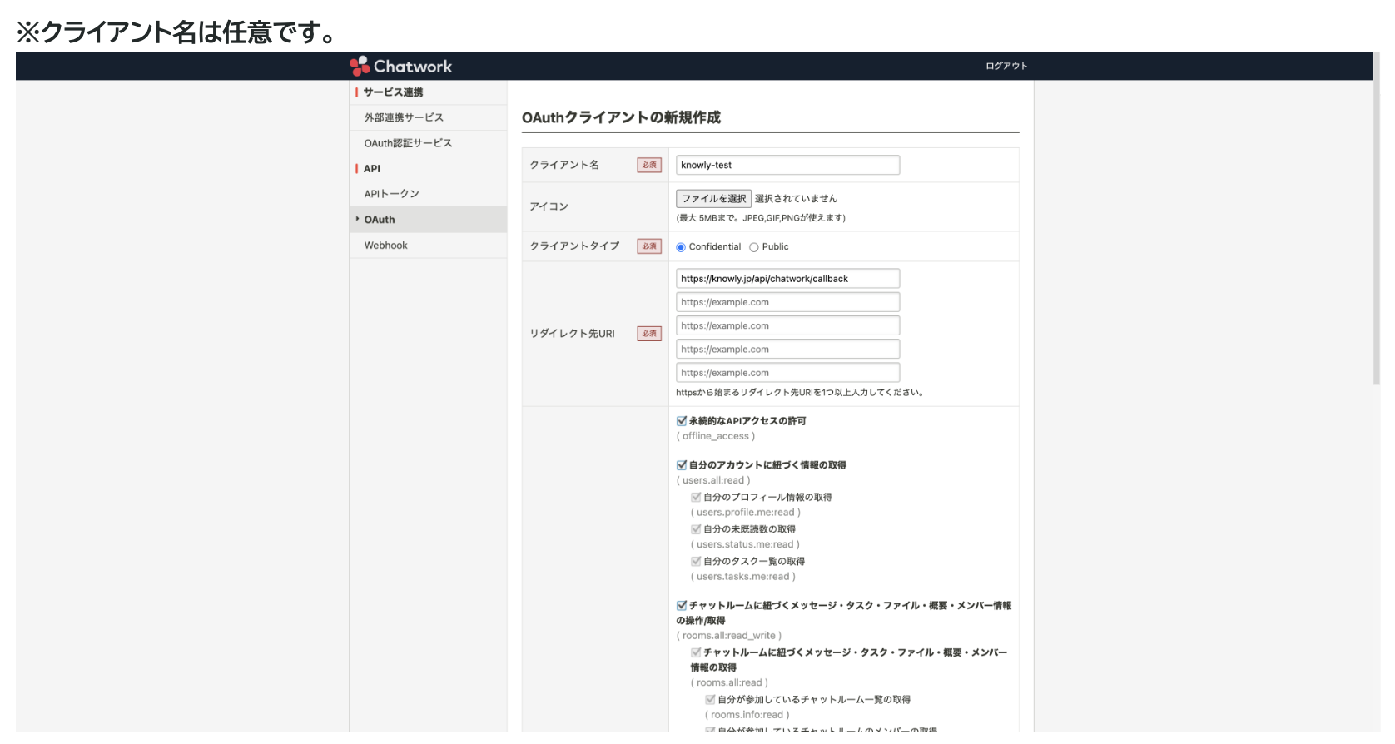The image size is (1395, 744).
Task: Select the Confidential client type
Action: (x=681, y=247)
